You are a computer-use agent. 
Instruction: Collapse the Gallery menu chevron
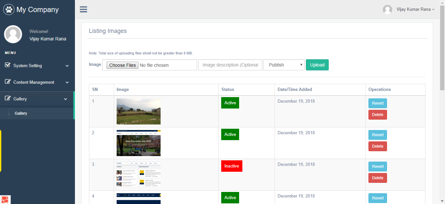[65, 99]
